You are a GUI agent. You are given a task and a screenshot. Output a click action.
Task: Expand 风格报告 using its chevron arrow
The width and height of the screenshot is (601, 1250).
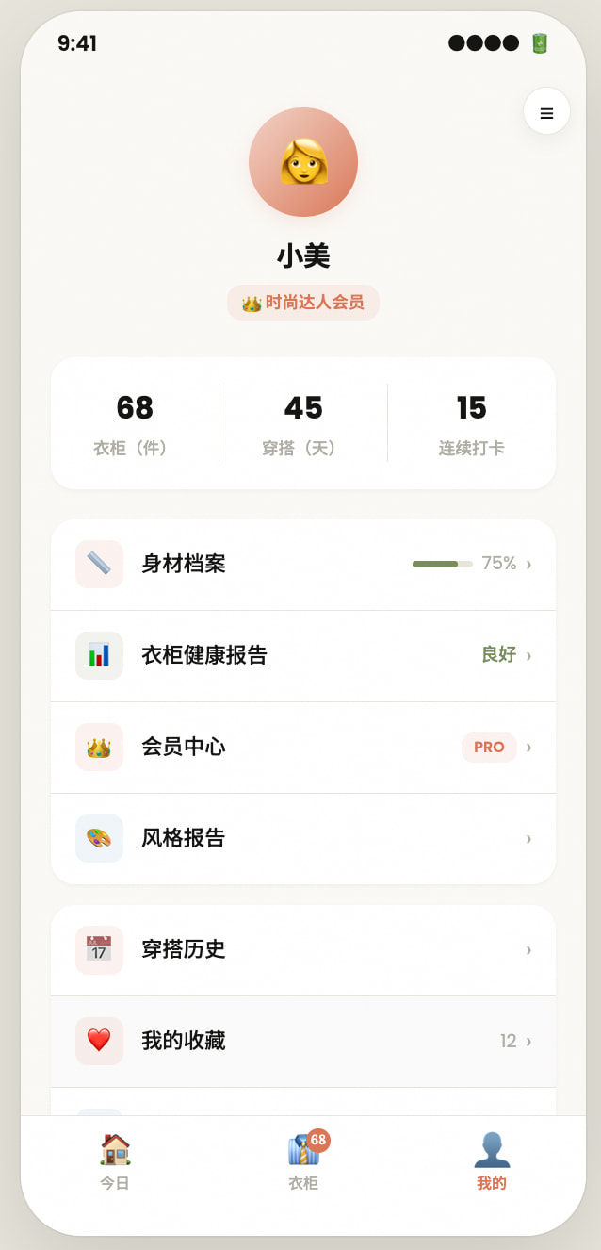(528, 838)
